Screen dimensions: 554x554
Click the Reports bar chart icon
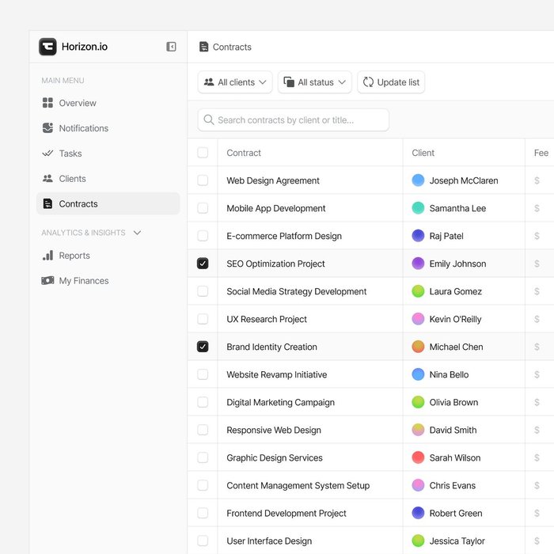tap(47, 256)
